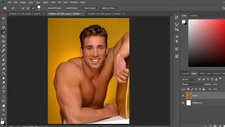Choose New Selection mode in options bar
This screenshot has width=225, height=127.
(22, 8)
